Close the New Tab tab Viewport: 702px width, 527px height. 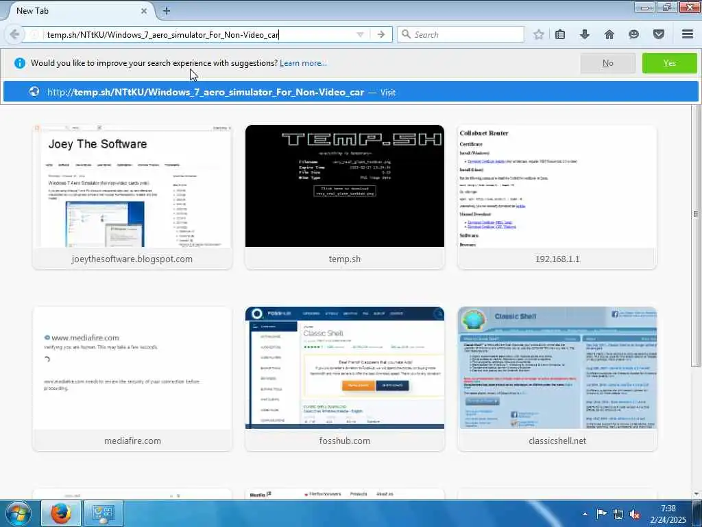tap(144, 11)
